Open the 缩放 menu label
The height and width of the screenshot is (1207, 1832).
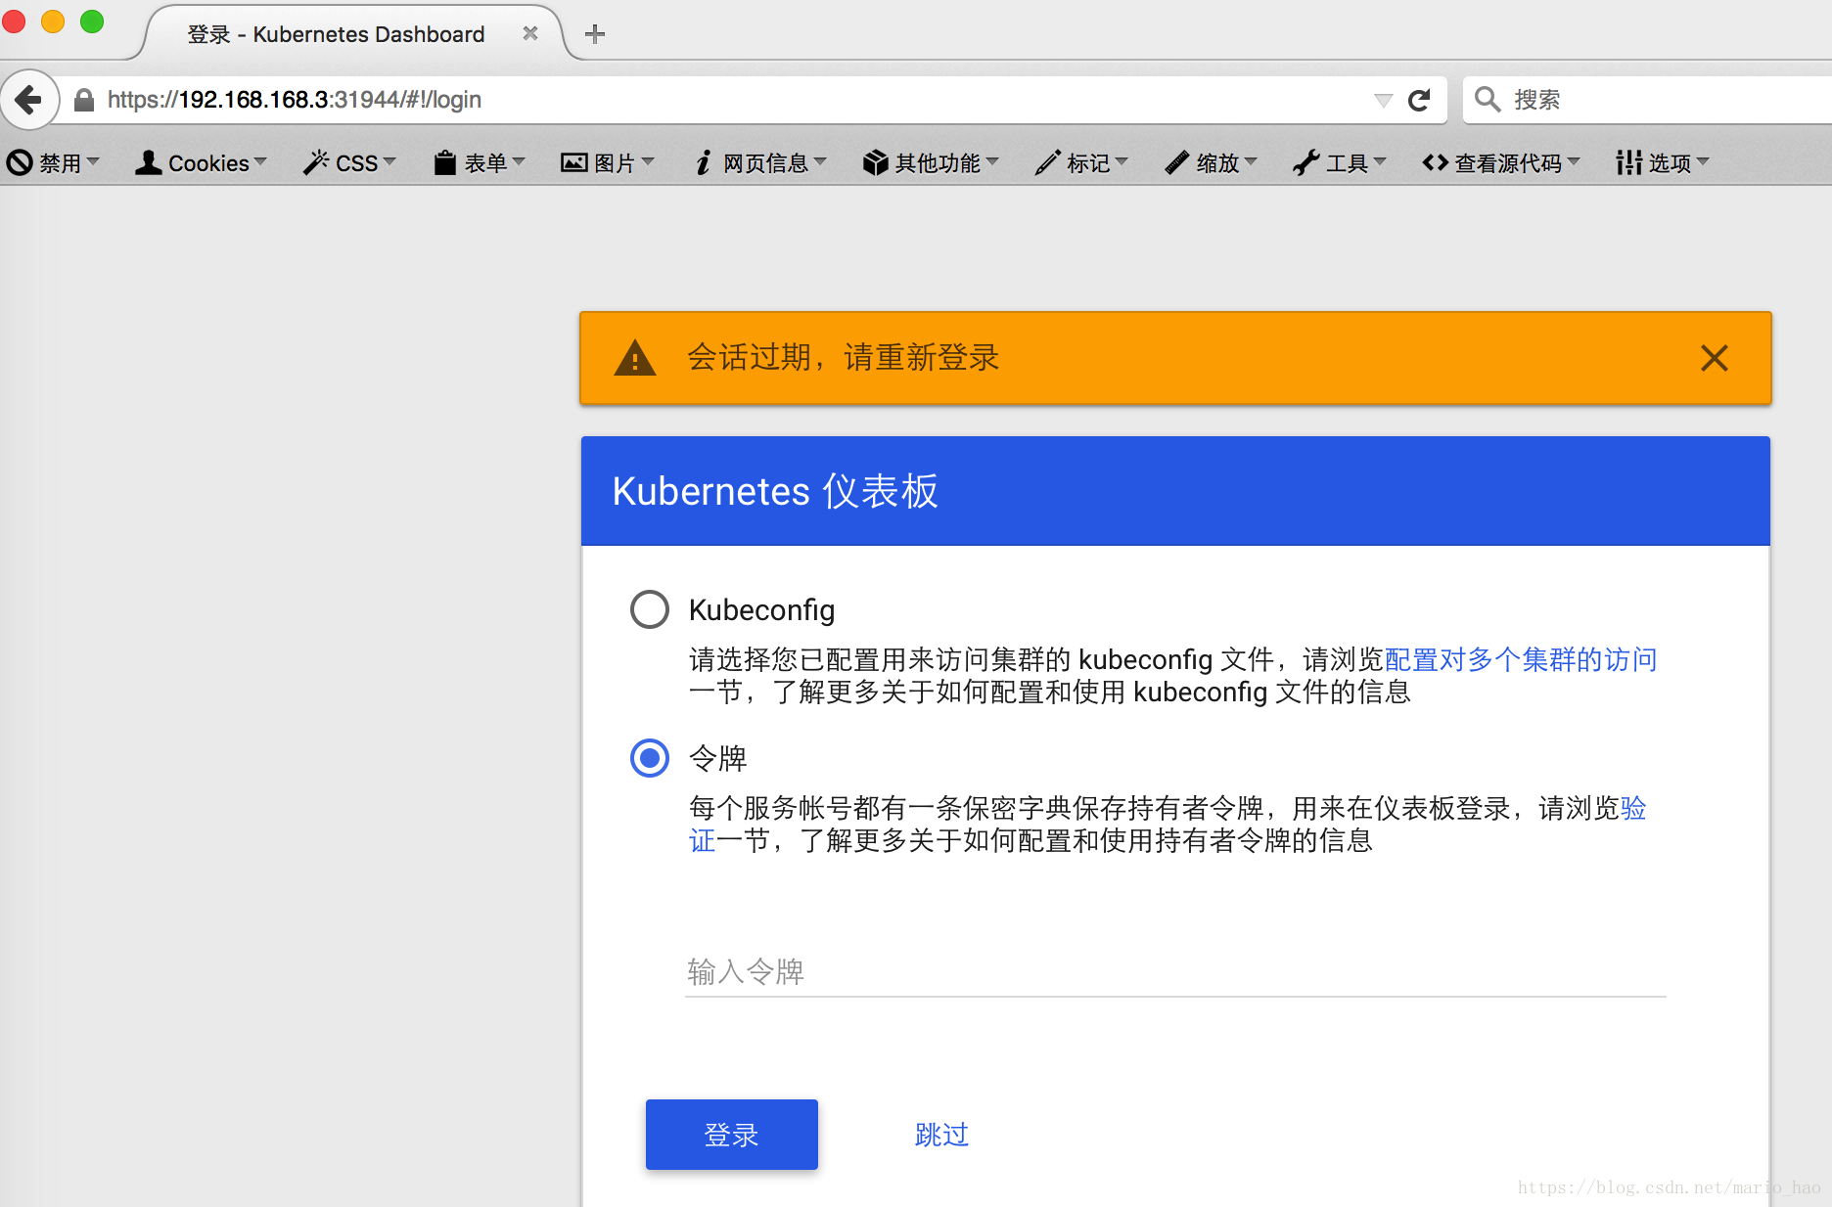(x=1217, y=163)
